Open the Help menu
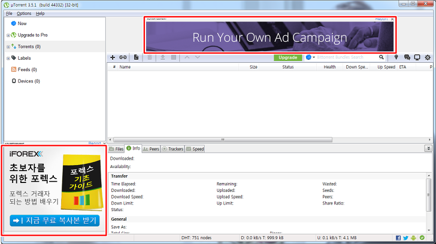Screen dimensions: 436x244 coord(40,13)
